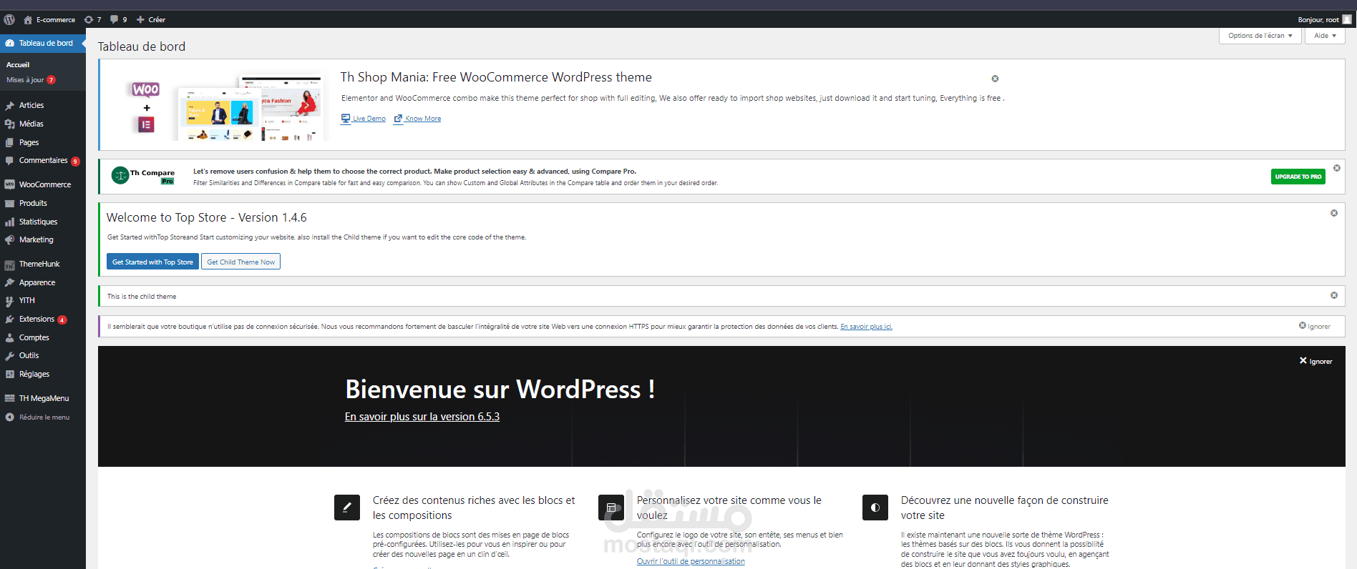This screenshot has height=569, width=1357.
Task: Open the ThemeHunk menu
Action: [43, 264]
